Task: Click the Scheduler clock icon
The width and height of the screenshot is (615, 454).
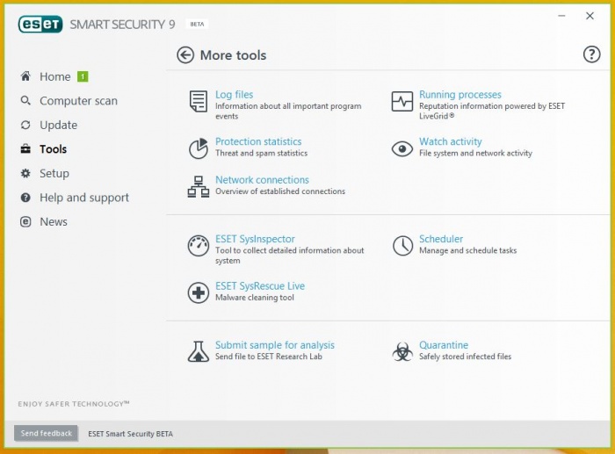Action: (x=402, y=246)
